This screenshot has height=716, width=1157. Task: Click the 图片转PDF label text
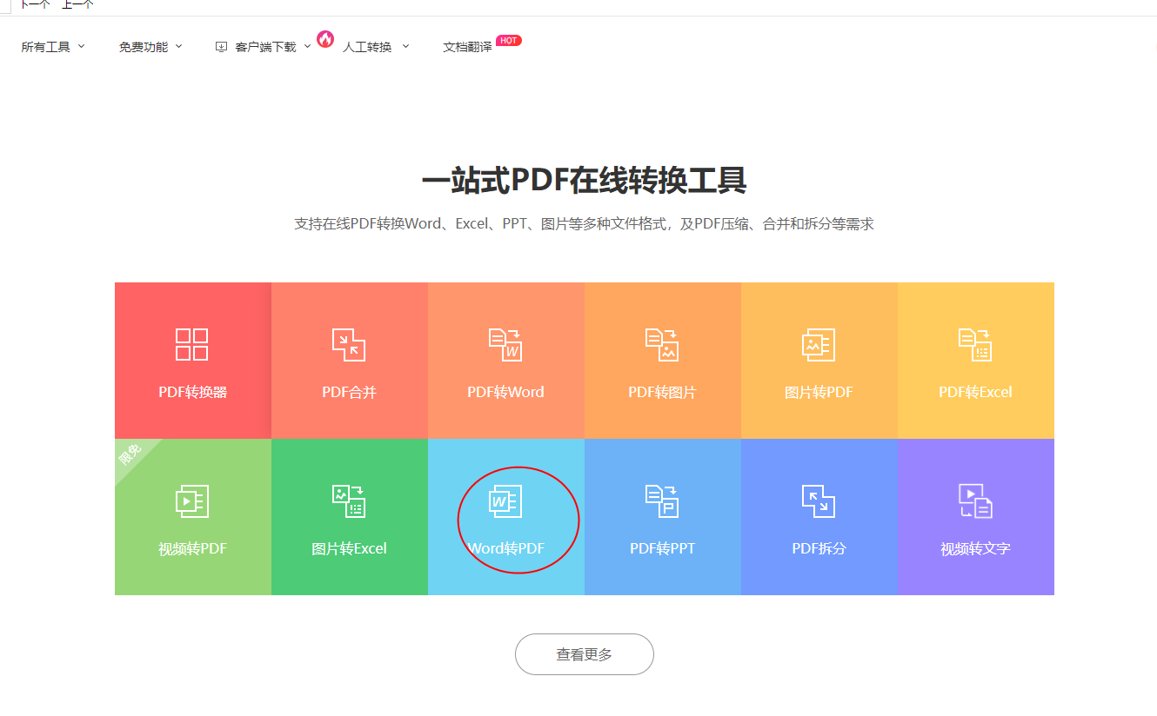(819, 392)
